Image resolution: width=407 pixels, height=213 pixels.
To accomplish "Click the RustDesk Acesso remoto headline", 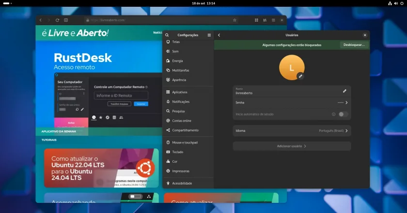I will point(82,61).
